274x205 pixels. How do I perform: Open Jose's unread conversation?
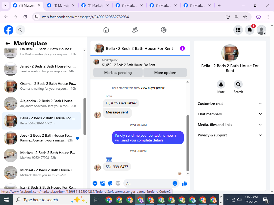point(41,138)
